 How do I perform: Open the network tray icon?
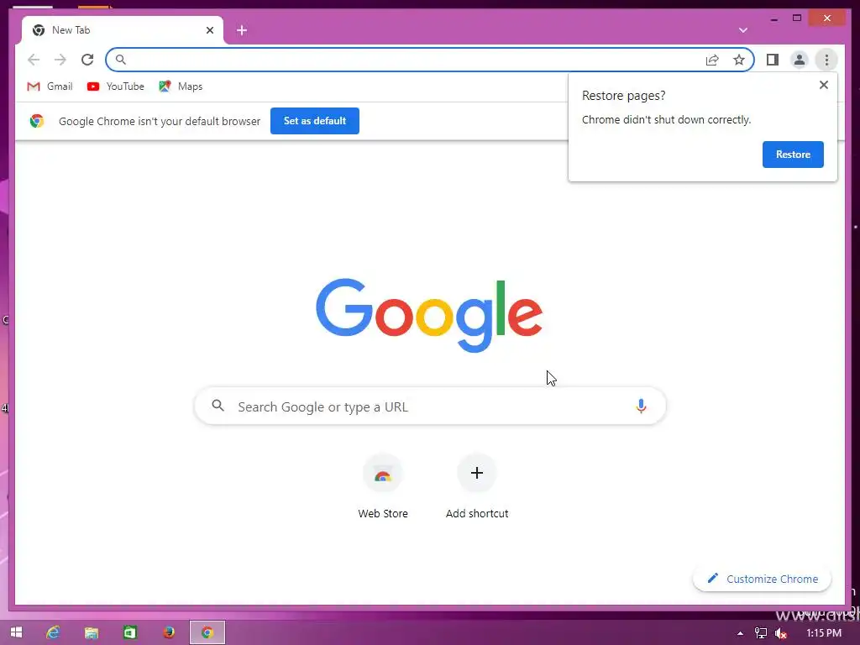click(761, 633)
